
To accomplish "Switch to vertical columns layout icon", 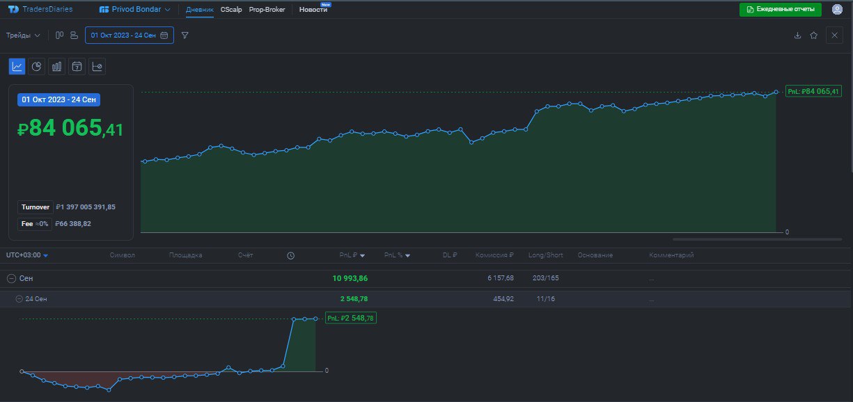I will click(60, 35).
